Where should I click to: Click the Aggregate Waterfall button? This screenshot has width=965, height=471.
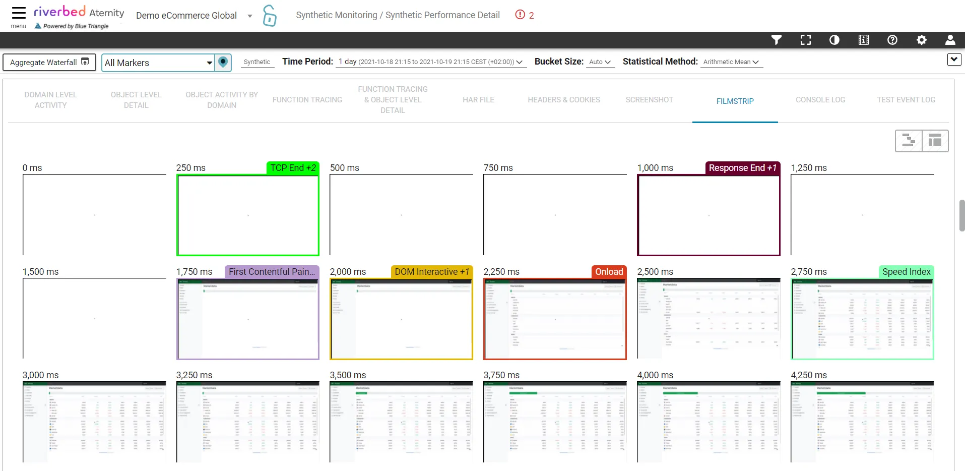[x=49, y=62]
